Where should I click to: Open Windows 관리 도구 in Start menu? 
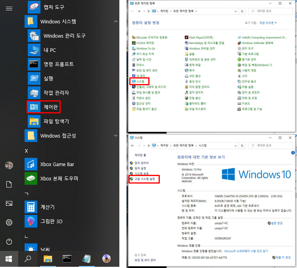[57, 36]
